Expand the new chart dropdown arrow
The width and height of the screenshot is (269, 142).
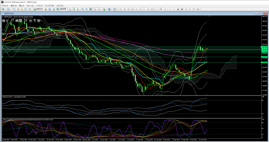(x=5, y=9)
